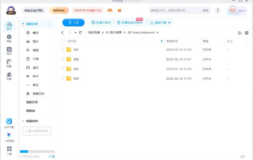Click the search files input box

click(x=175, y=10)
